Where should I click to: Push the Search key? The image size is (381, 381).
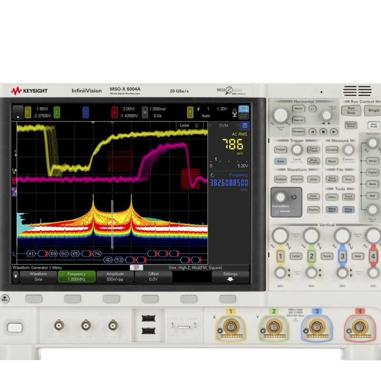(299, 120)
